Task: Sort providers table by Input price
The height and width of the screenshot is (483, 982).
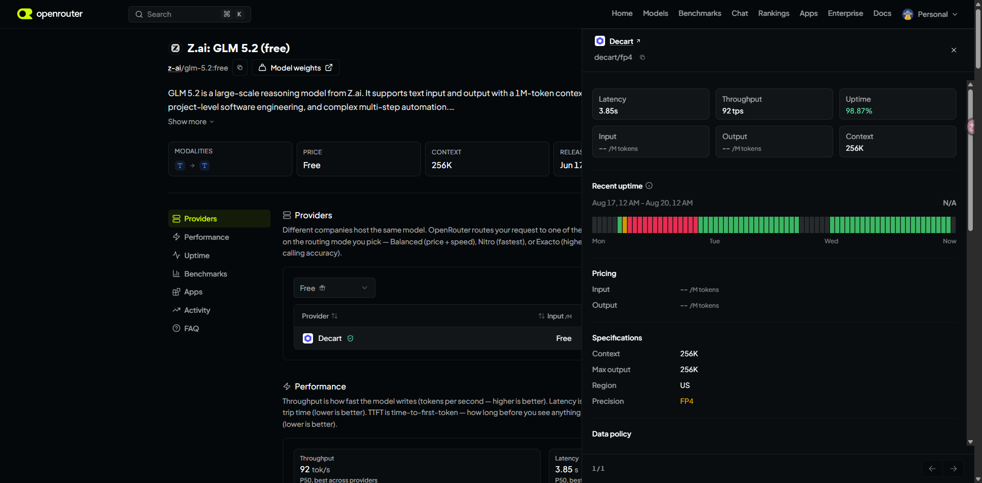Action: pyautogui.click(x=555, y=316)
